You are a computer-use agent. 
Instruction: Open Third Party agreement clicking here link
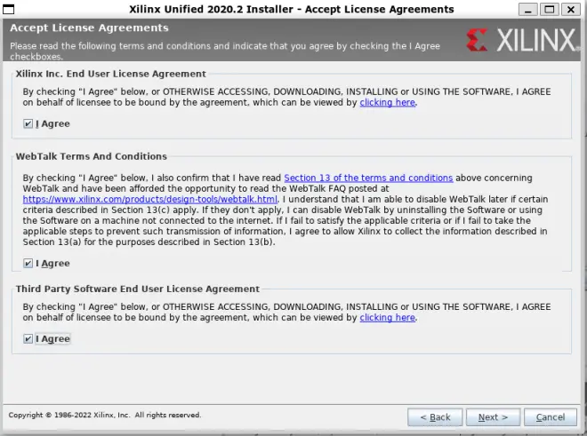pyautogui.click(x=388, y=318)
